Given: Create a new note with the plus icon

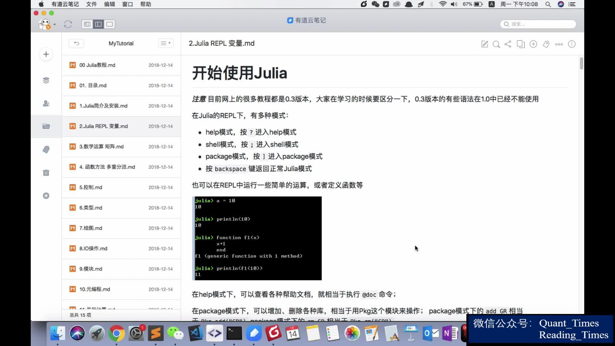Looking at the screenshot, I should (x=46, y=54).
